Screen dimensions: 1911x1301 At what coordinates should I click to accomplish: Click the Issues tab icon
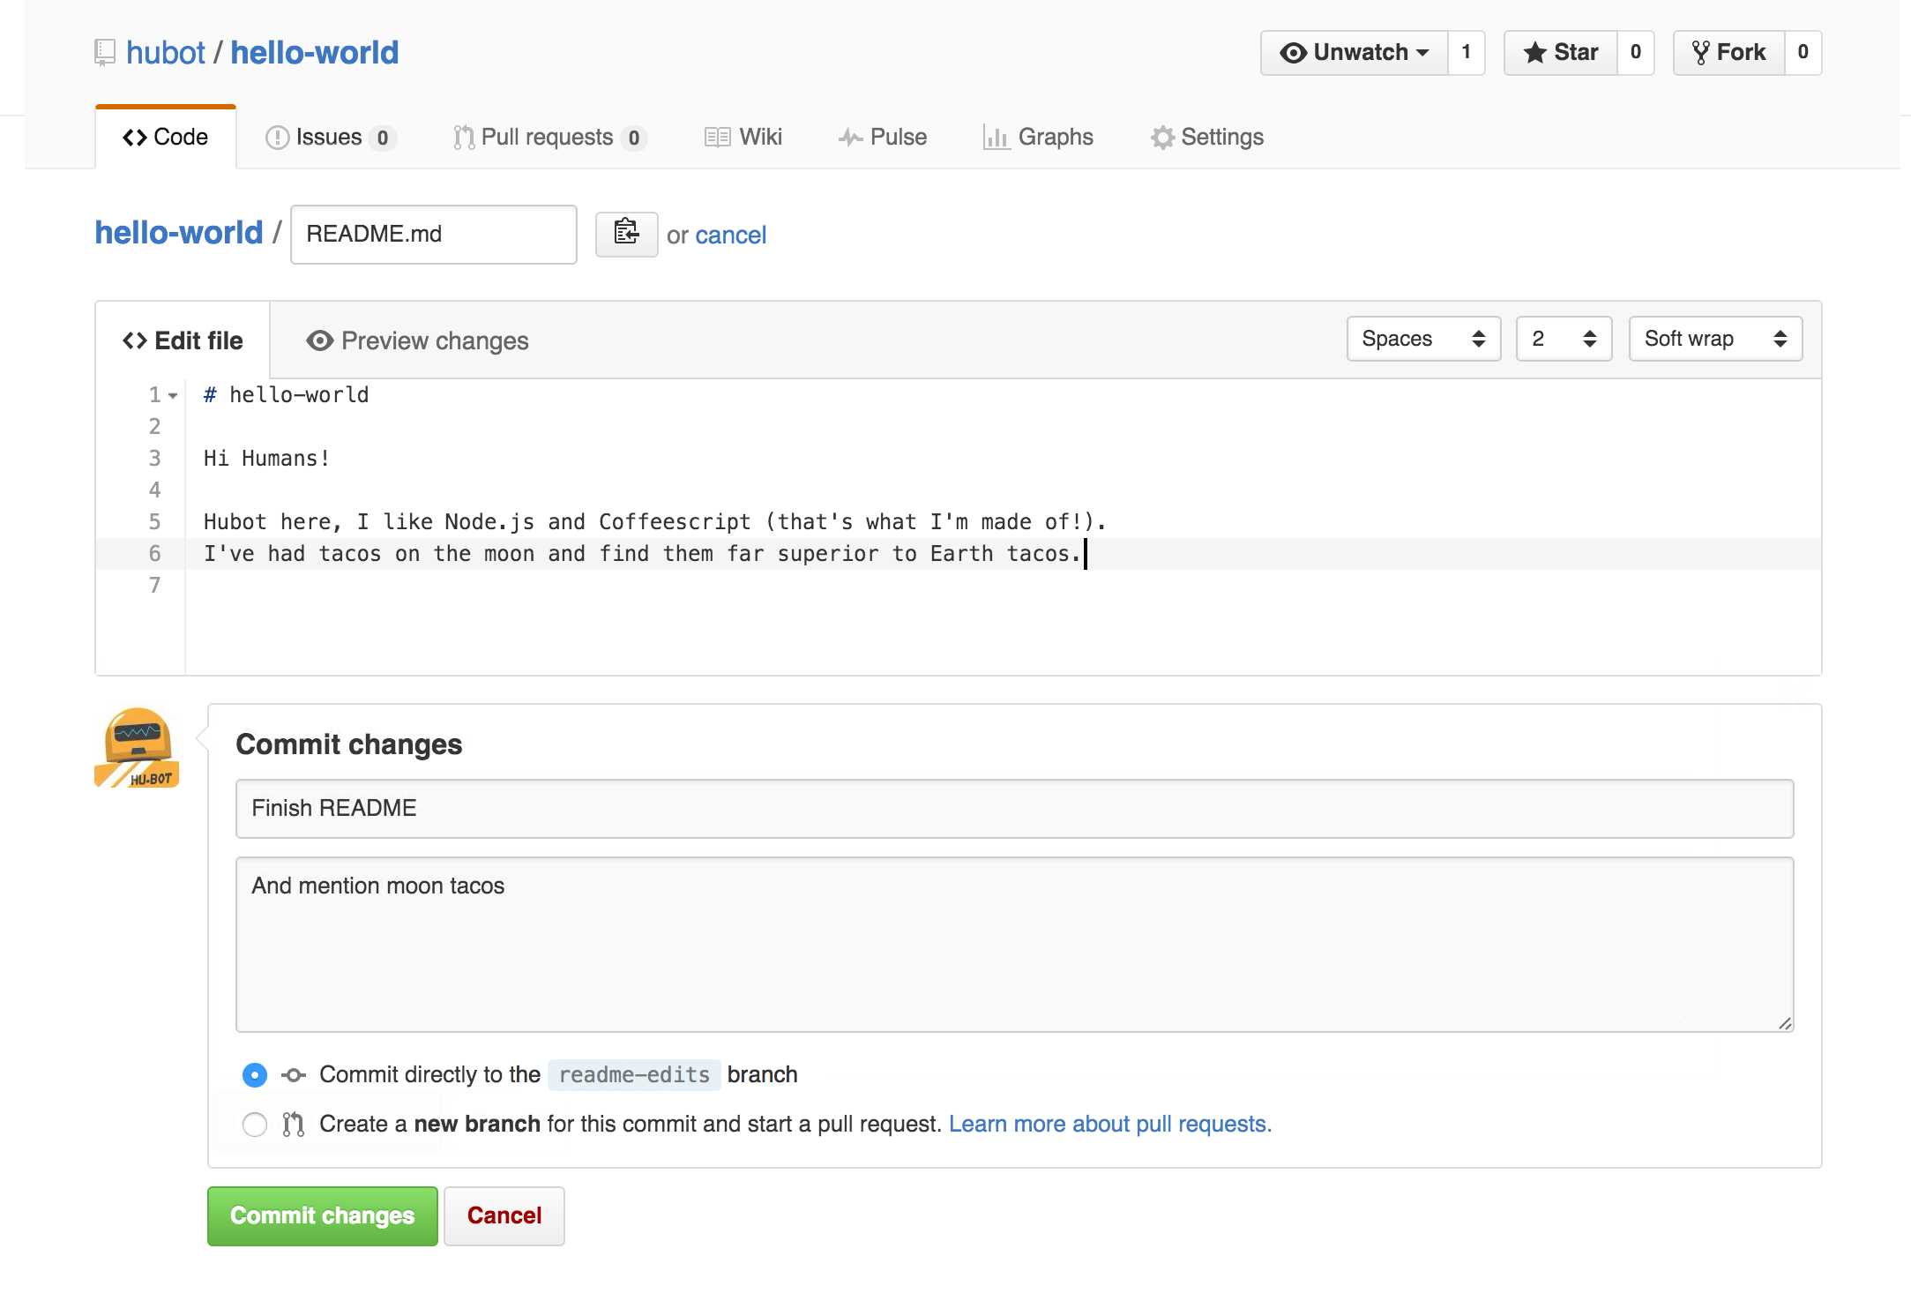(272, 137)
